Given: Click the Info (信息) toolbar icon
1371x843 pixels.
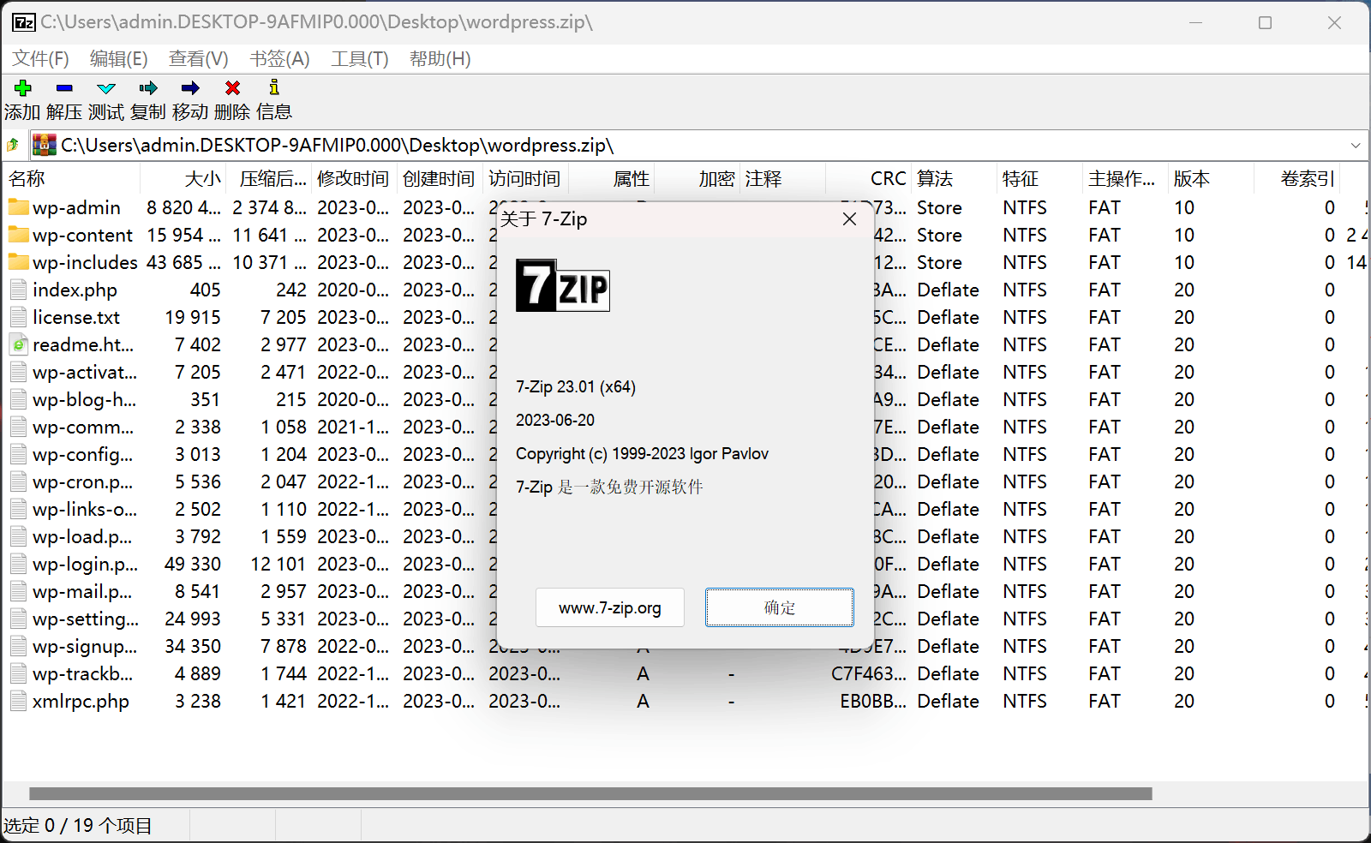Looking at the screenshot, I should tap(274, 87).
